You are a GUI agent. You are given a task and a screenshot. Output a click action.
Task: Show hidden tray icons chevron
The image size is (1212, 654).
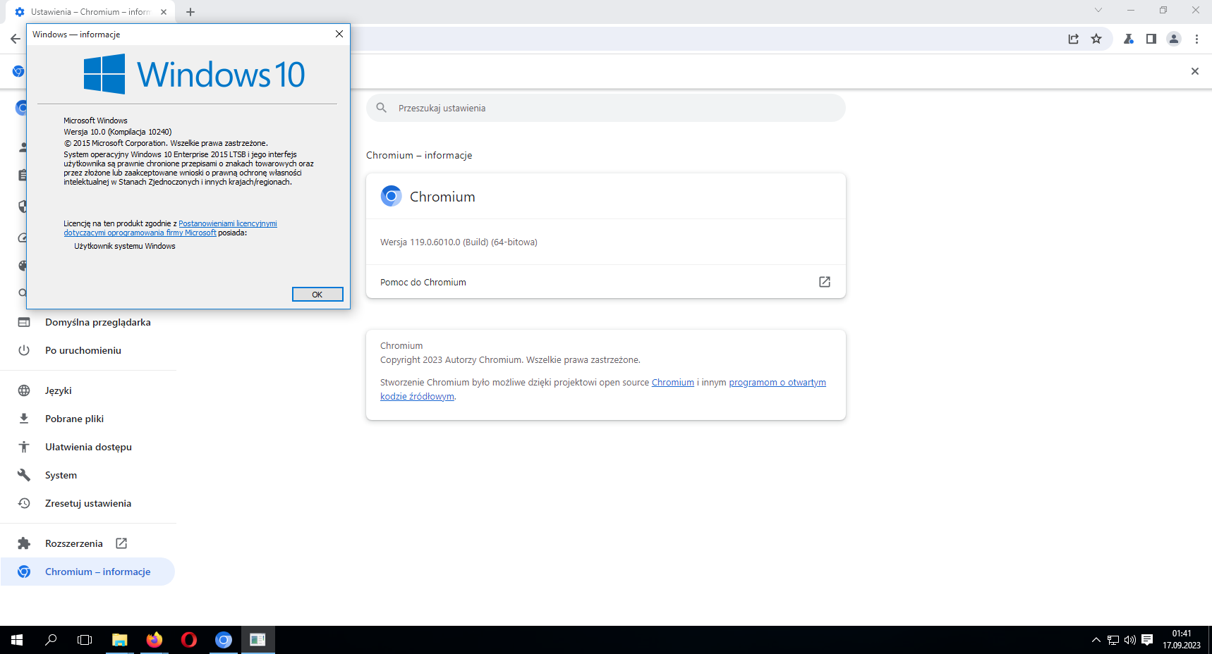tap(1096, 640)
